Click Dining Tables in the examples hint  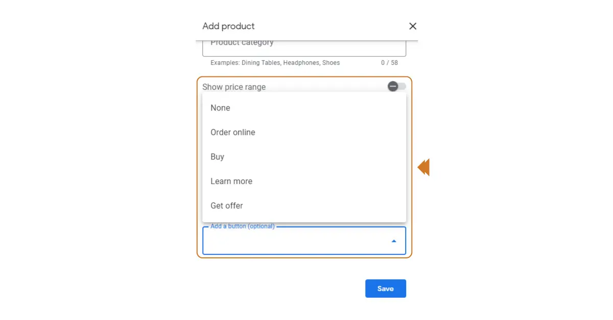[x=261, y=63]
